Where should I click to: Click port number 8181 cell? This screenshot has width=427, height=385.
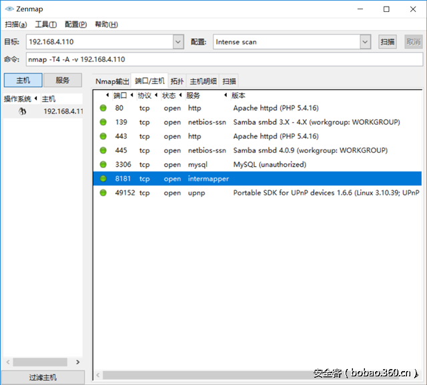pos(123,179)
